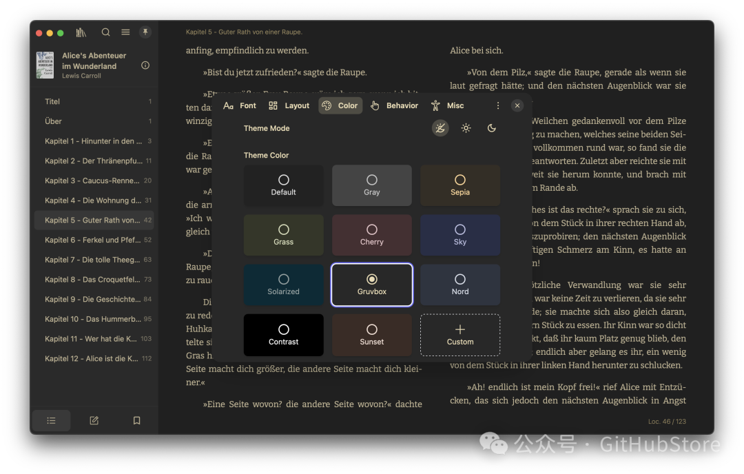Choose the Sky theme color

click(x=460, y=236)
